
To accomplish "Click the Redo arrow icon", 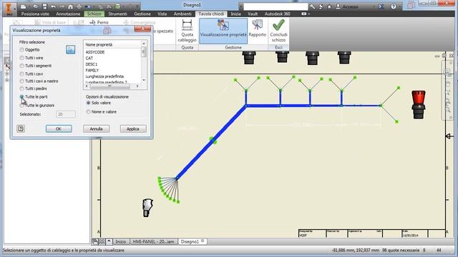I will (x=62, y=6).
